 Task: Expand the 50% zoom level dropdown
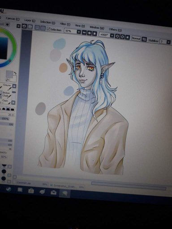coord(79,32)
